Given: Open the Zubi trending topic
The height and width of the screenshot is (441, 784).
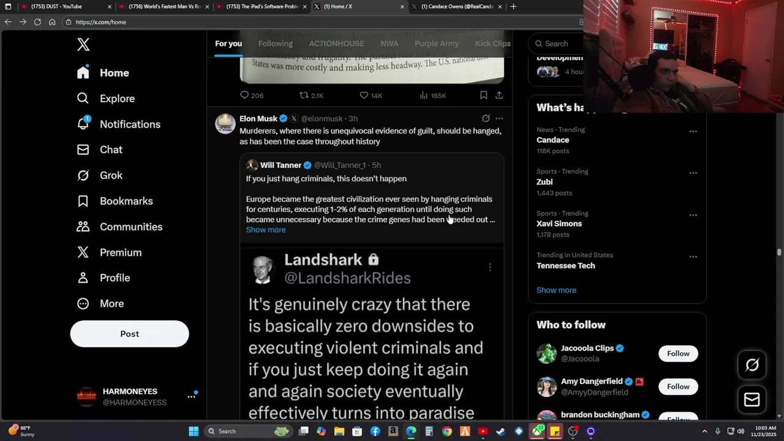Looking at the screenshot, I should pos(545,182).
